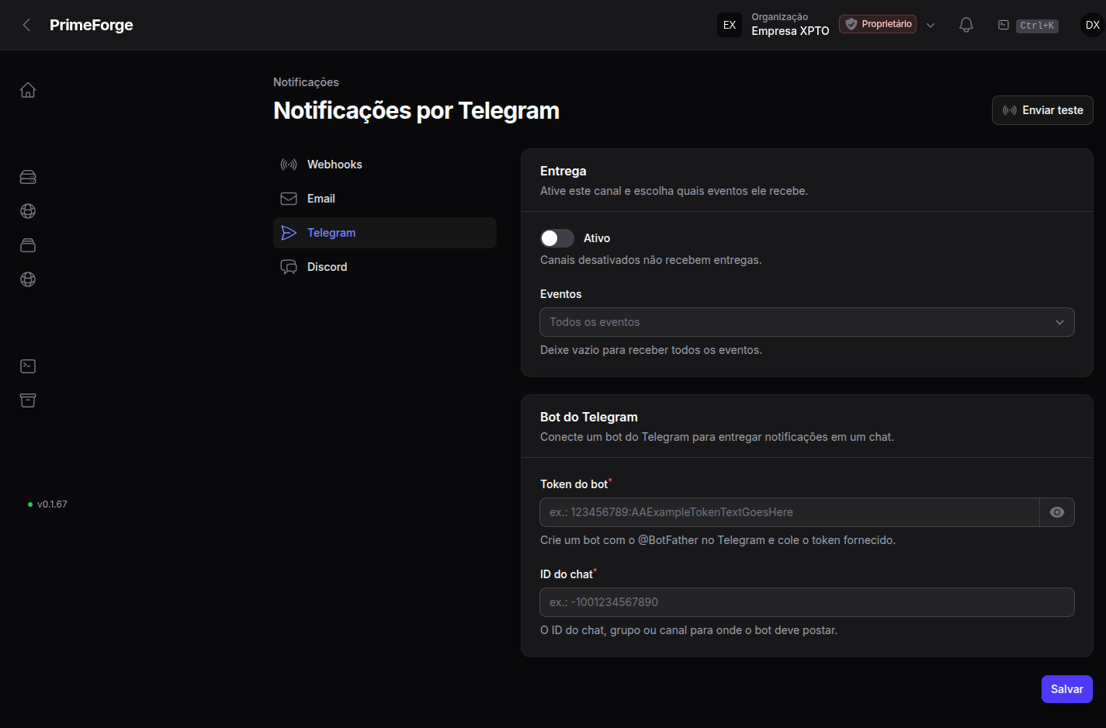Click the Salvar button

click(x=1067, y=689)
